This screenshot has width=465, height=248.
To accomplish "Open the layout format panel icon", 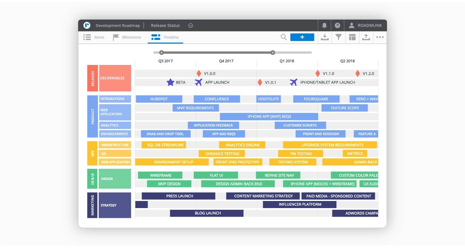I will coord(352,37).
